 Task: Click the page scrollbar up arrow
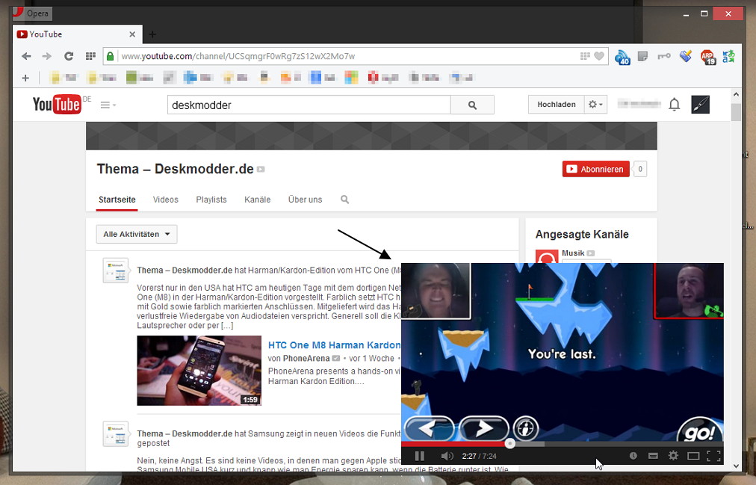737,94
